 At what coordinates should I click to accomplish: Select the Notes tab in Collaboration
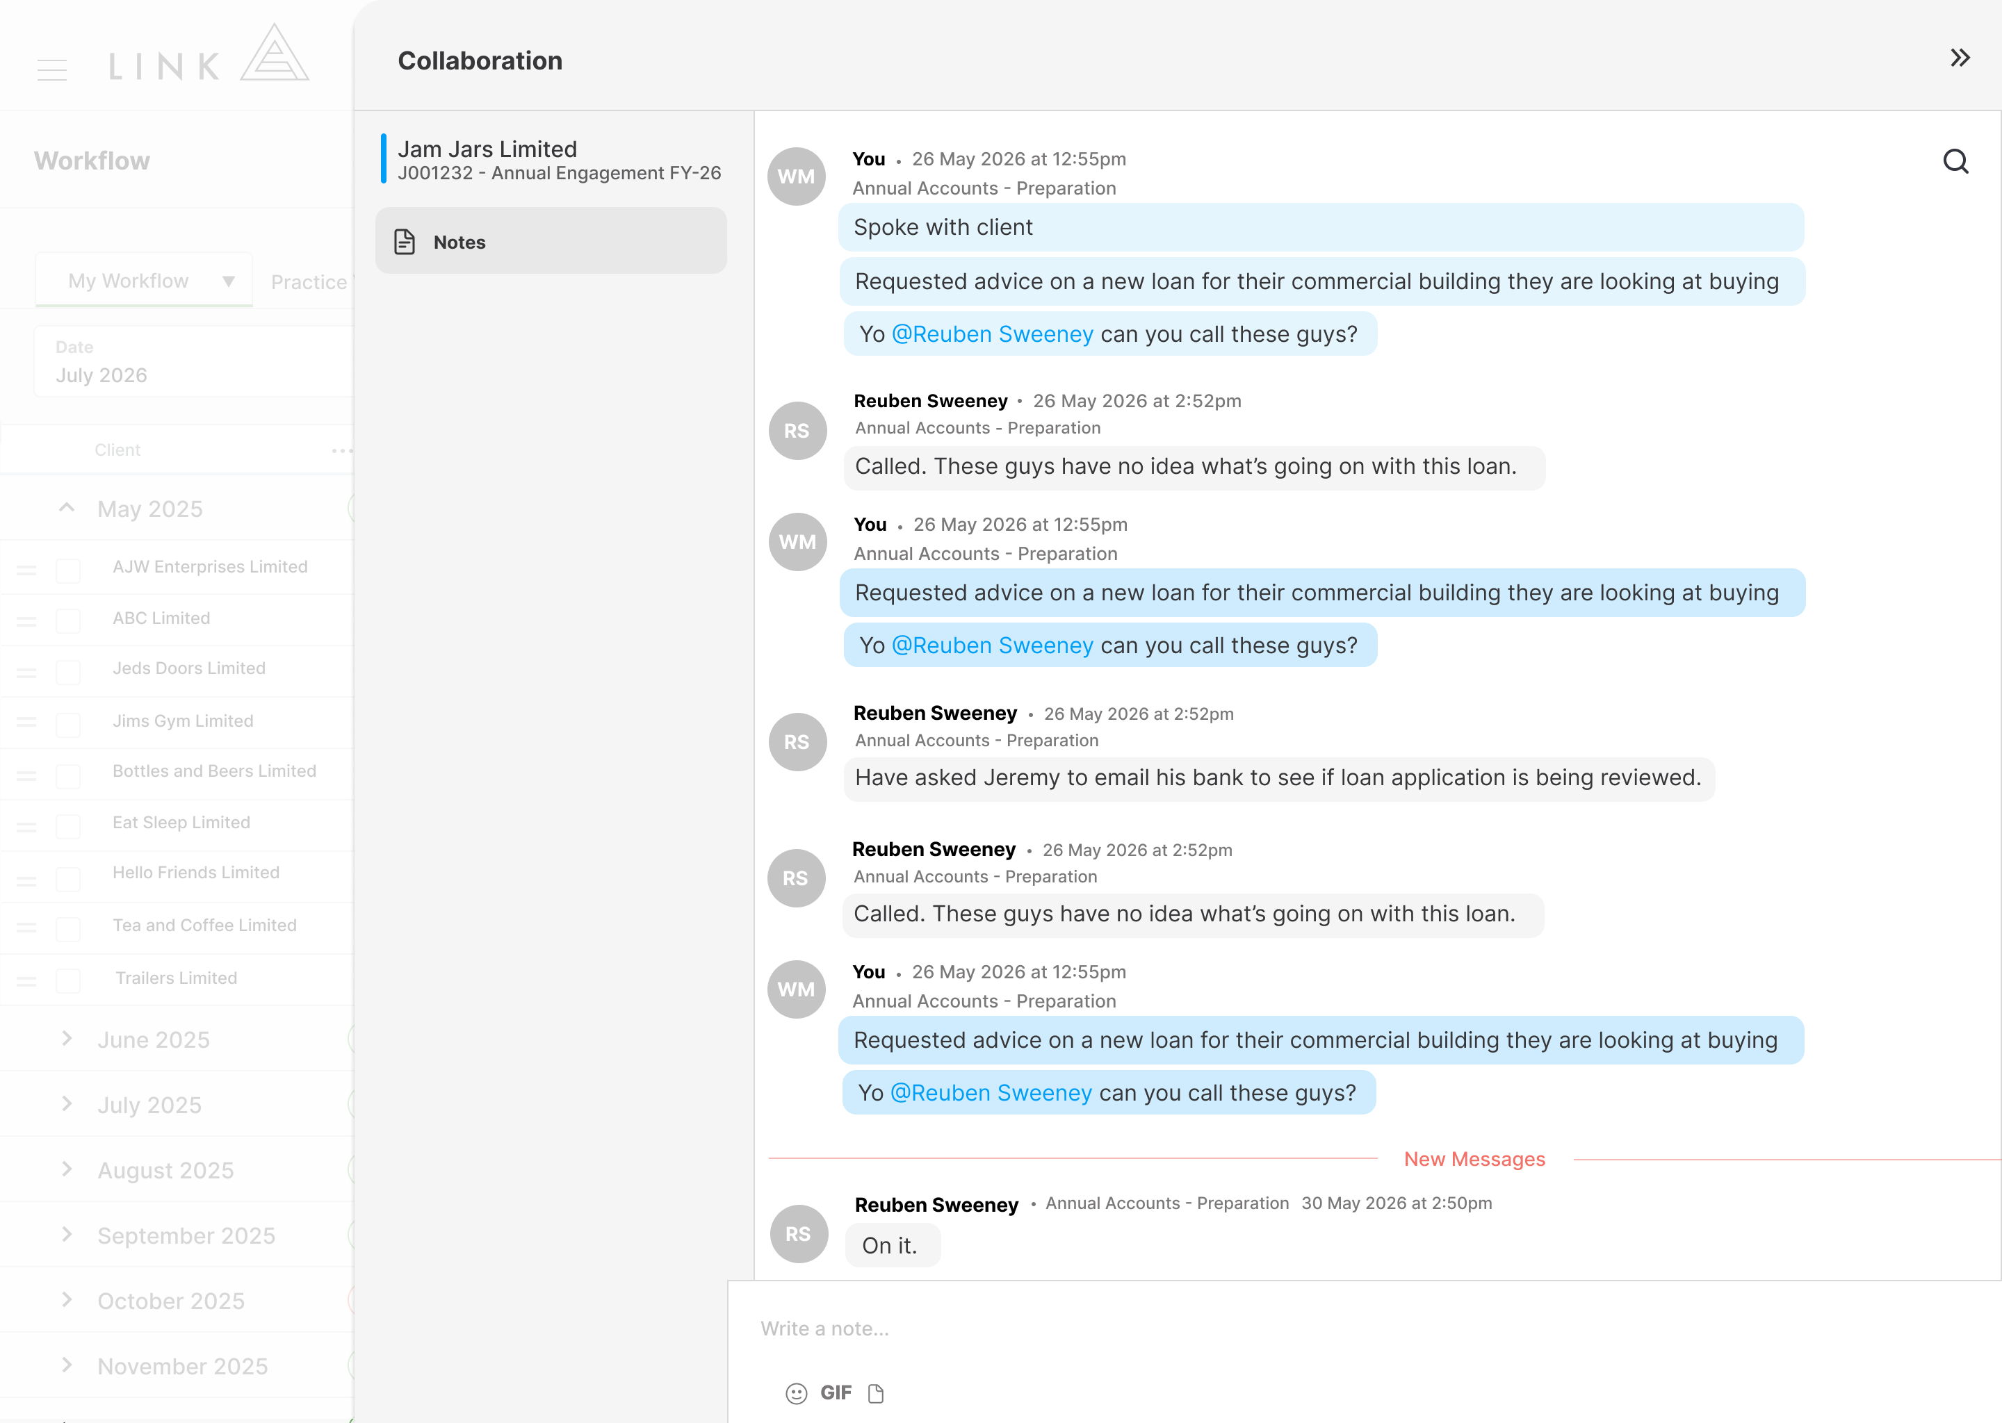551,241
